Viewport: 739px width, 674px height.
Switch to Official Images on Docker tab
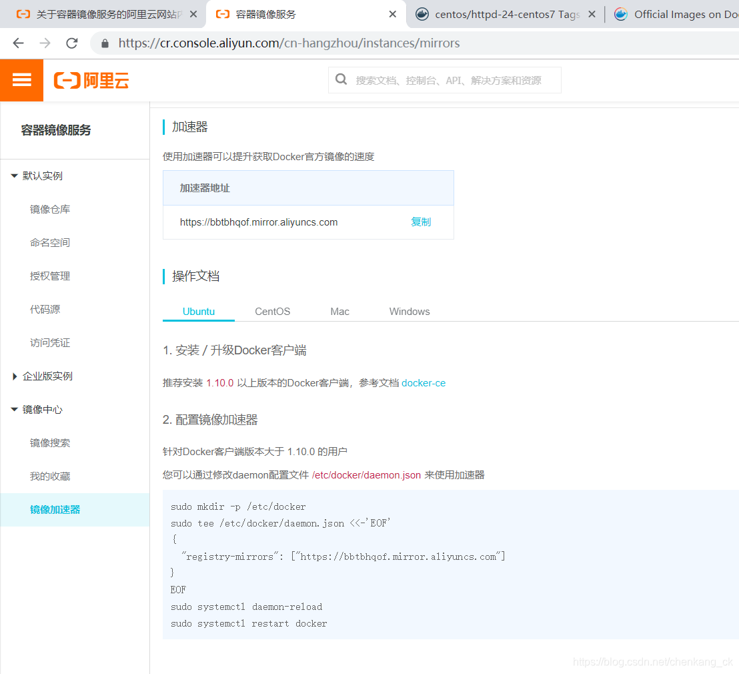[676, 15]
